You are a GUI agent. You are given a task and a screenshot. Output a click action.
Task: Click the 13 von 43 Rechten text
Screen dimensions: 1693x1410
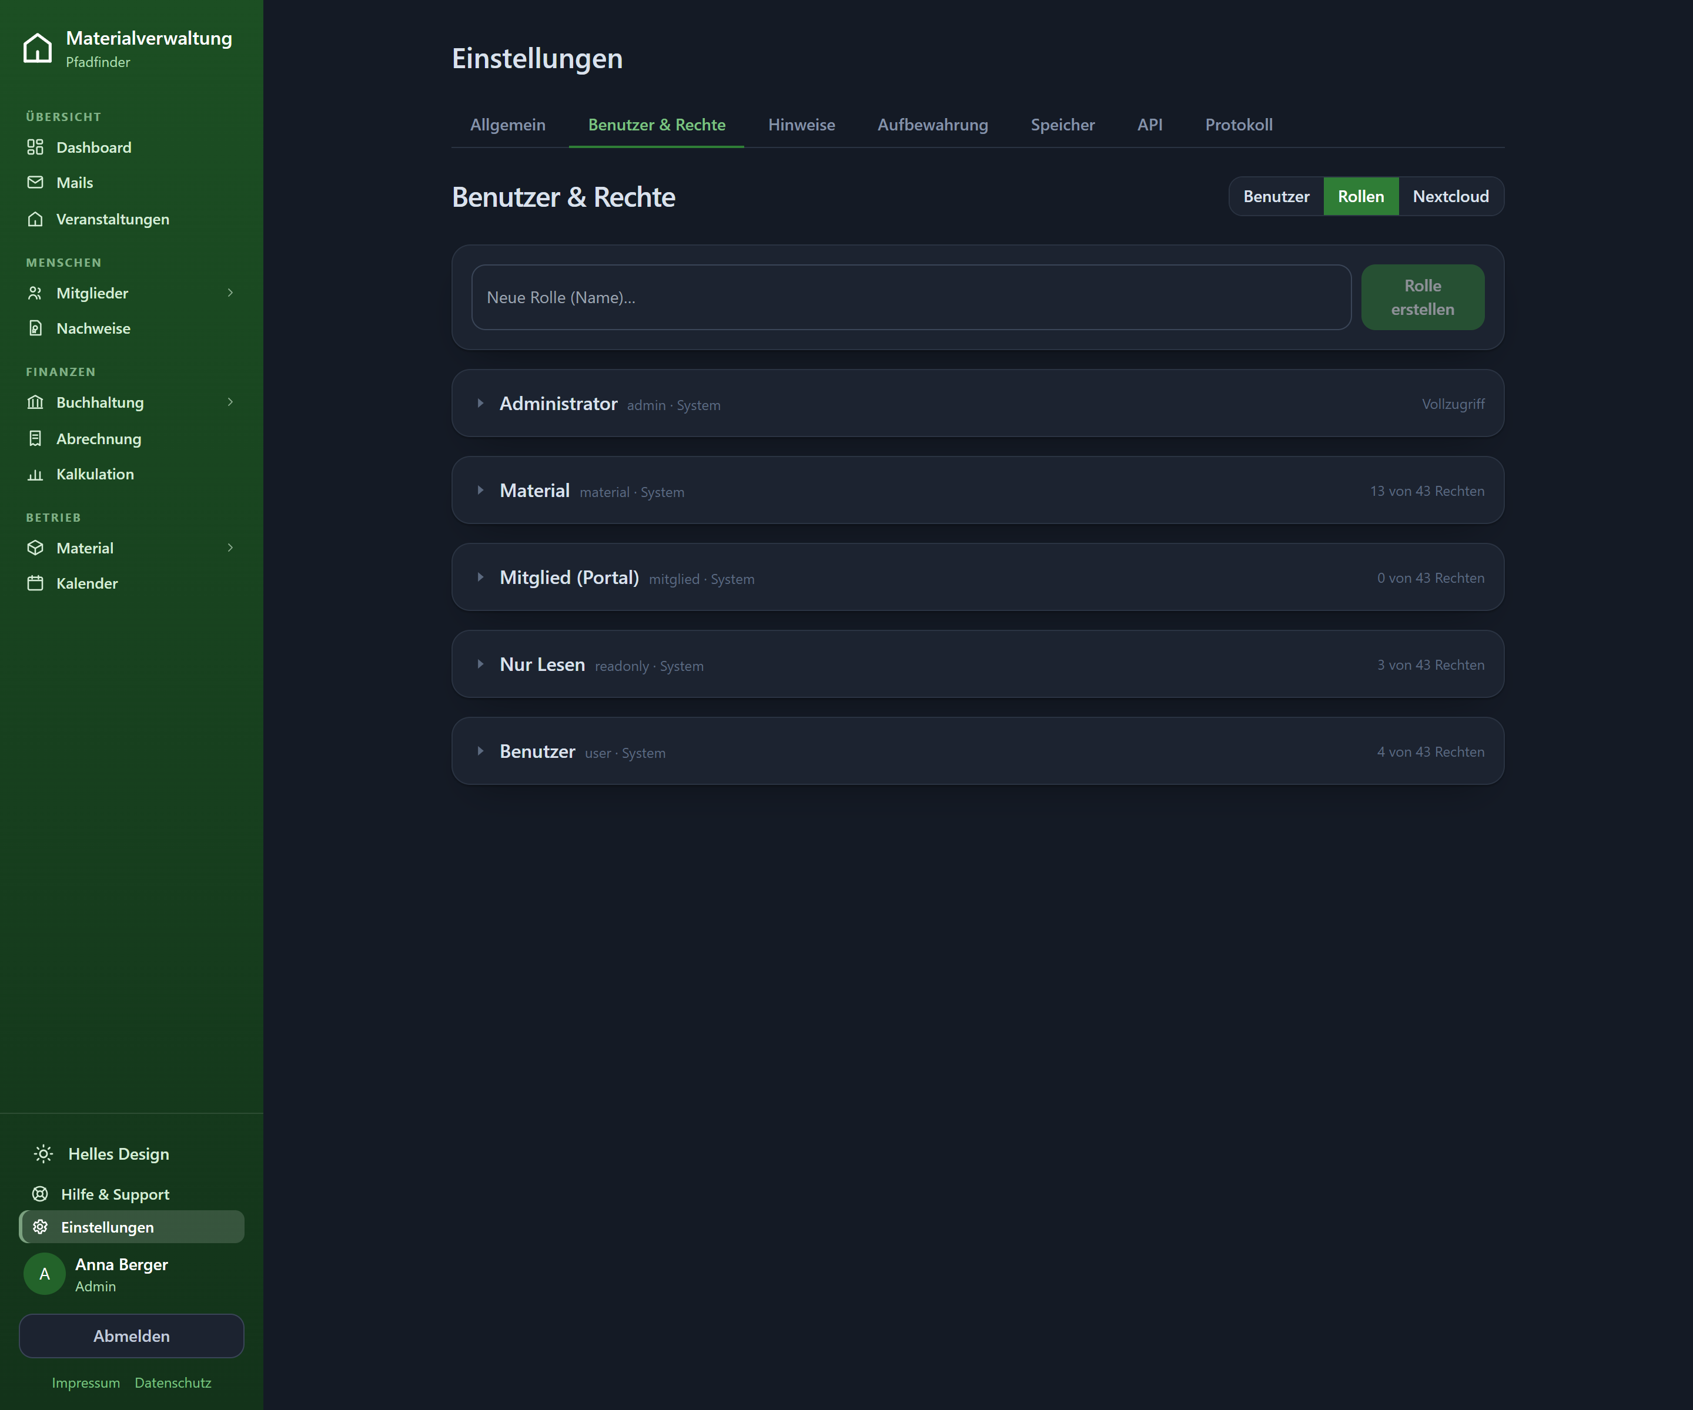pos(1427,491)
